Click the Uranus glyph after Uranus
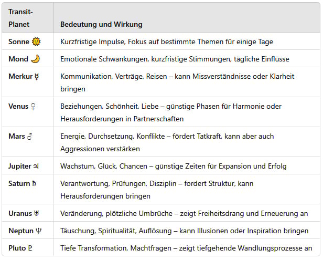The width and height of the screenshot is (323, 260). 38,213
